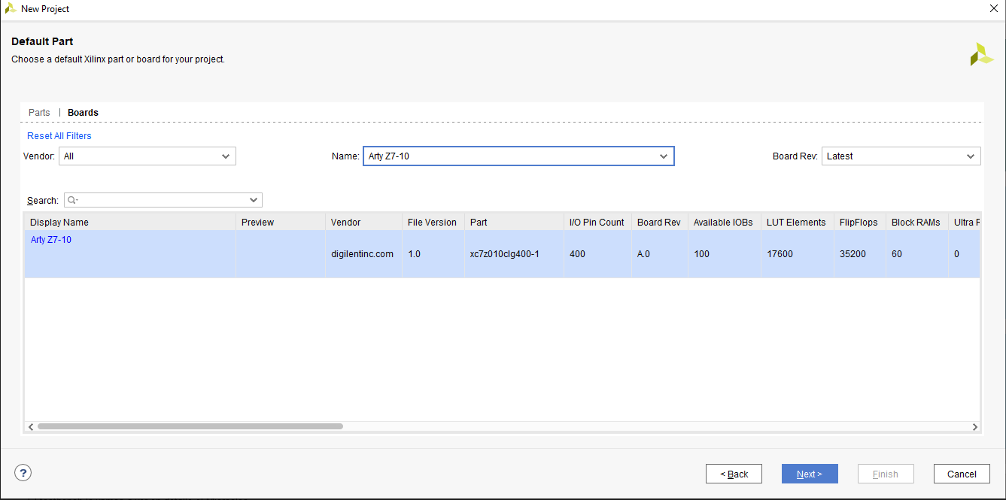
Task: Click the Vivado icon in the title bar
Action: (x=11, y=8)
